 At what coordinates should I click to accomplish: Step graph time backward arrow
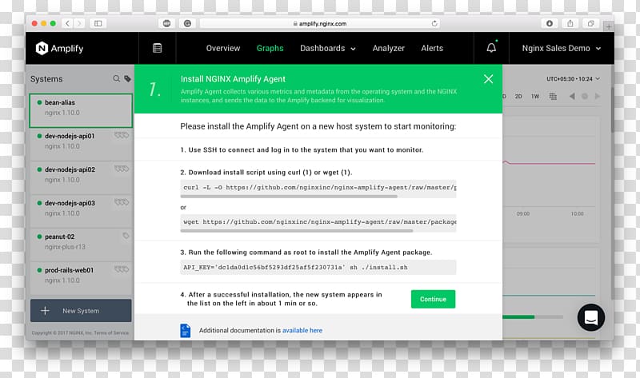point(572,96)
